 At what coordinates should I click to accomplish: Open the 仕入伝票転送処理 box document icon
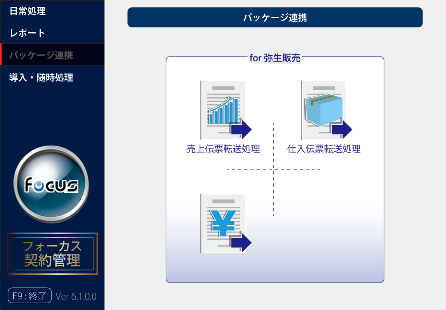pos(326,110)
